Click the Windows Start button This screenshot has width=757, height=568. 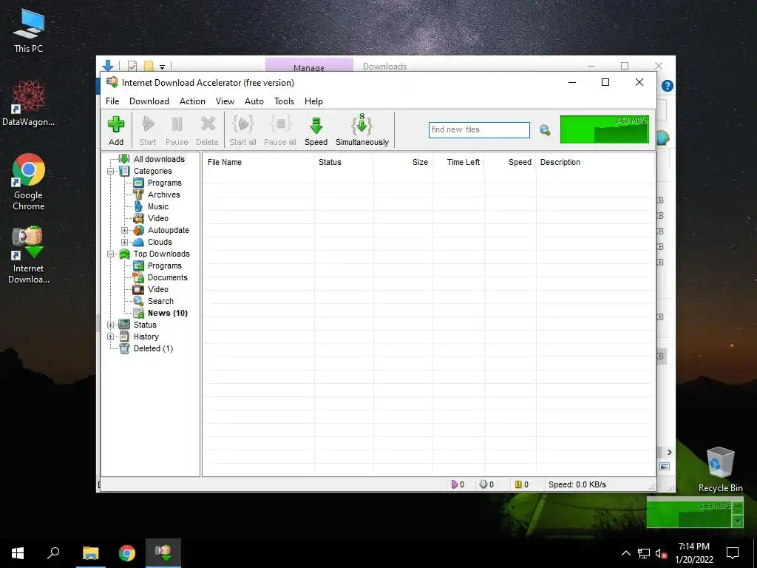pos(18,553)
